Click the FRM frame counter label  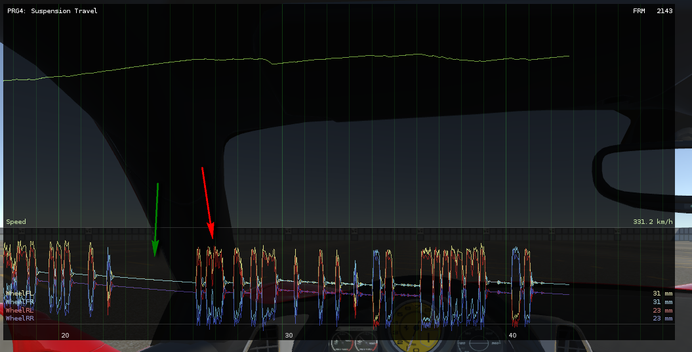639,11
